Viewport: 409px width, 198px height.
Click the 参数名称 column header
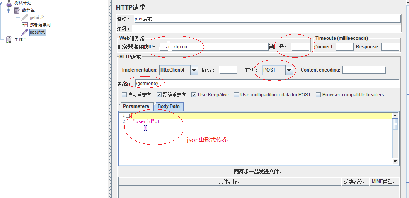355,182
